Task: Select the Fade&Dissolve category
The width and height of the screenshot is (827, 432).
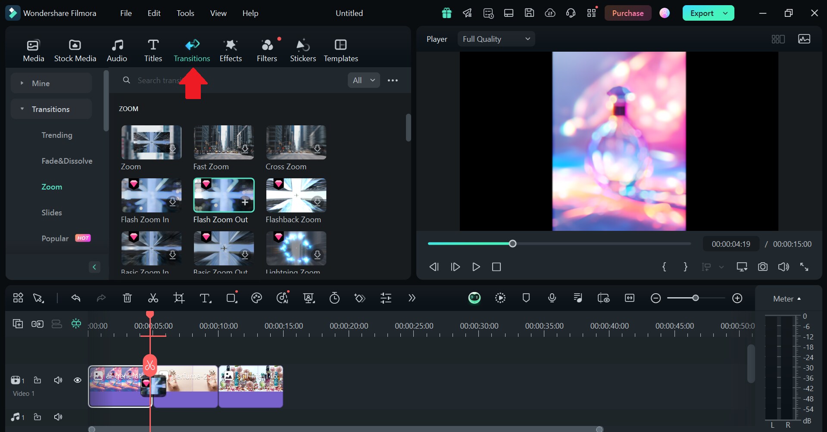Action: (x=67, y=161)
